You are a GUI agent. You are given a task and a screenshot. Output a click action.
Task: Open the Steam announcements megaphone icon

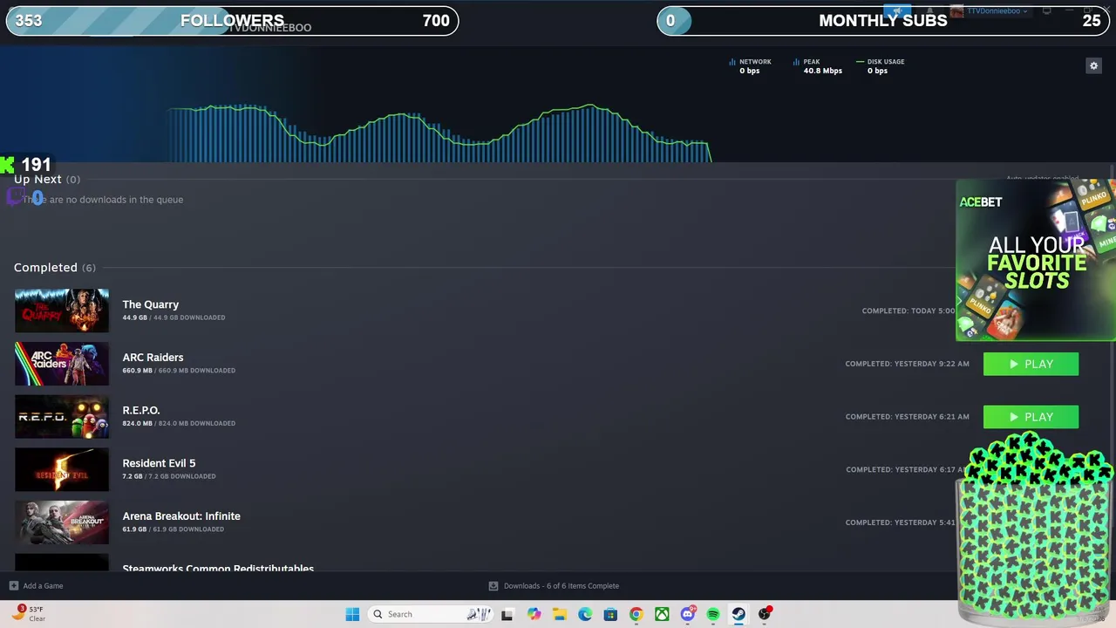point(897,11)
